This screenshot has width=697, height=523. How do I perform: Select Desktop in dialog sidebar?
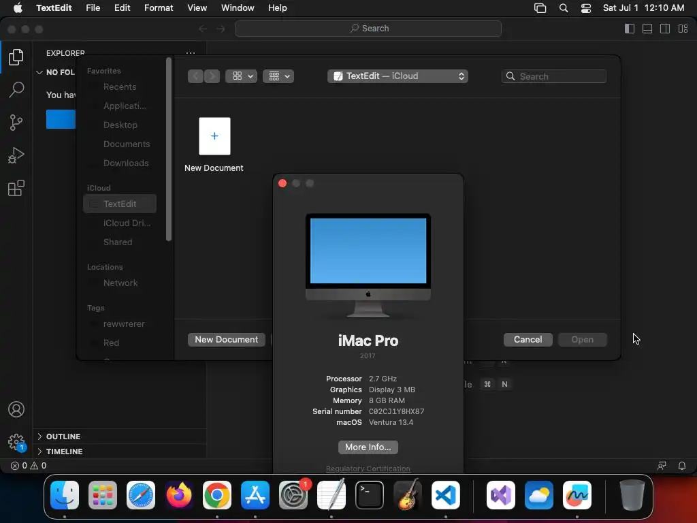point(120,125)
